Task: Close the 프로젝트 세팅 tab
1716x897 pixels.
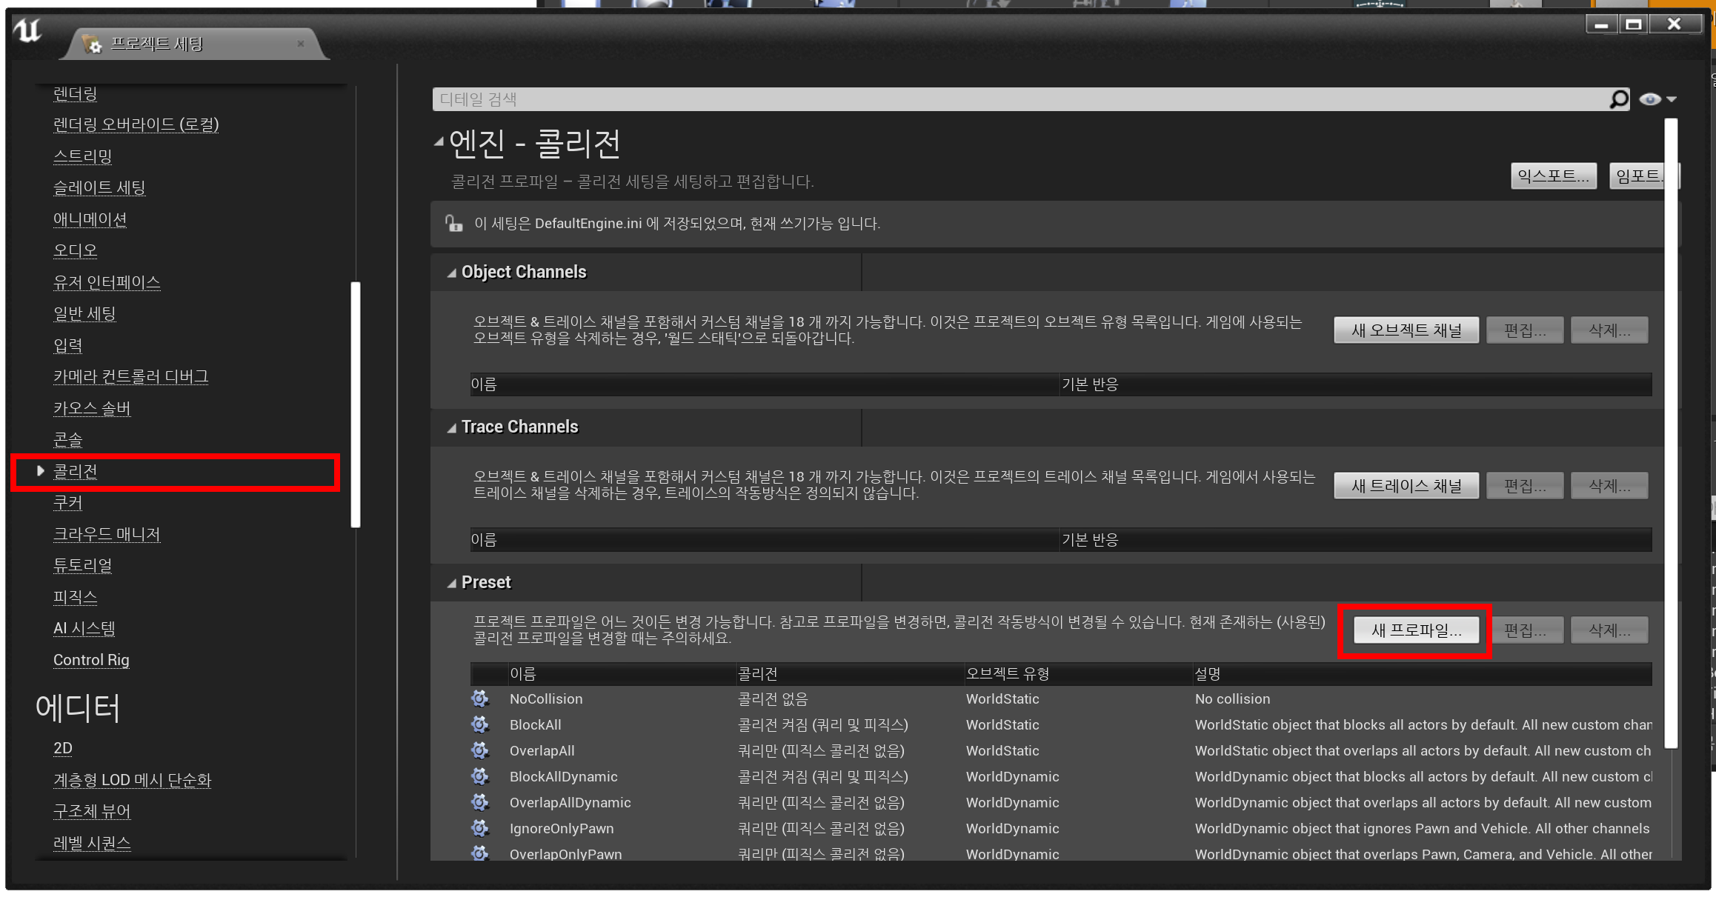Action: (x=301, y=44)
